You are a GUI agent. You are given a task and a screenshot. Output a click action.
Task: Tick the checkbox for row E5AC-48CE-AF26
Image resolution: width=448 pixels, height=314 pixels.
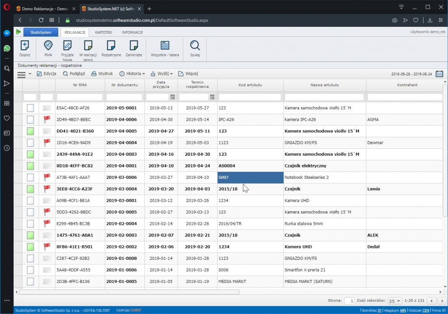pos(30,108)
